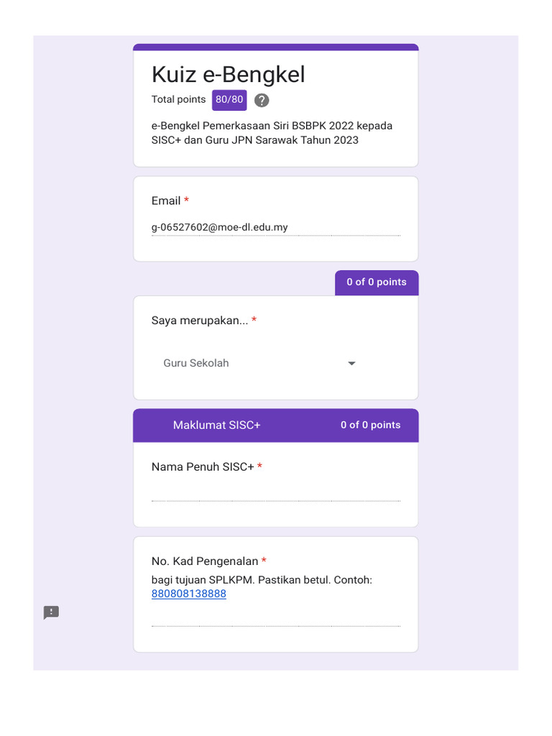Open the 880808138888 example link
Screen dimensions: 552x736
pos(188,594)
